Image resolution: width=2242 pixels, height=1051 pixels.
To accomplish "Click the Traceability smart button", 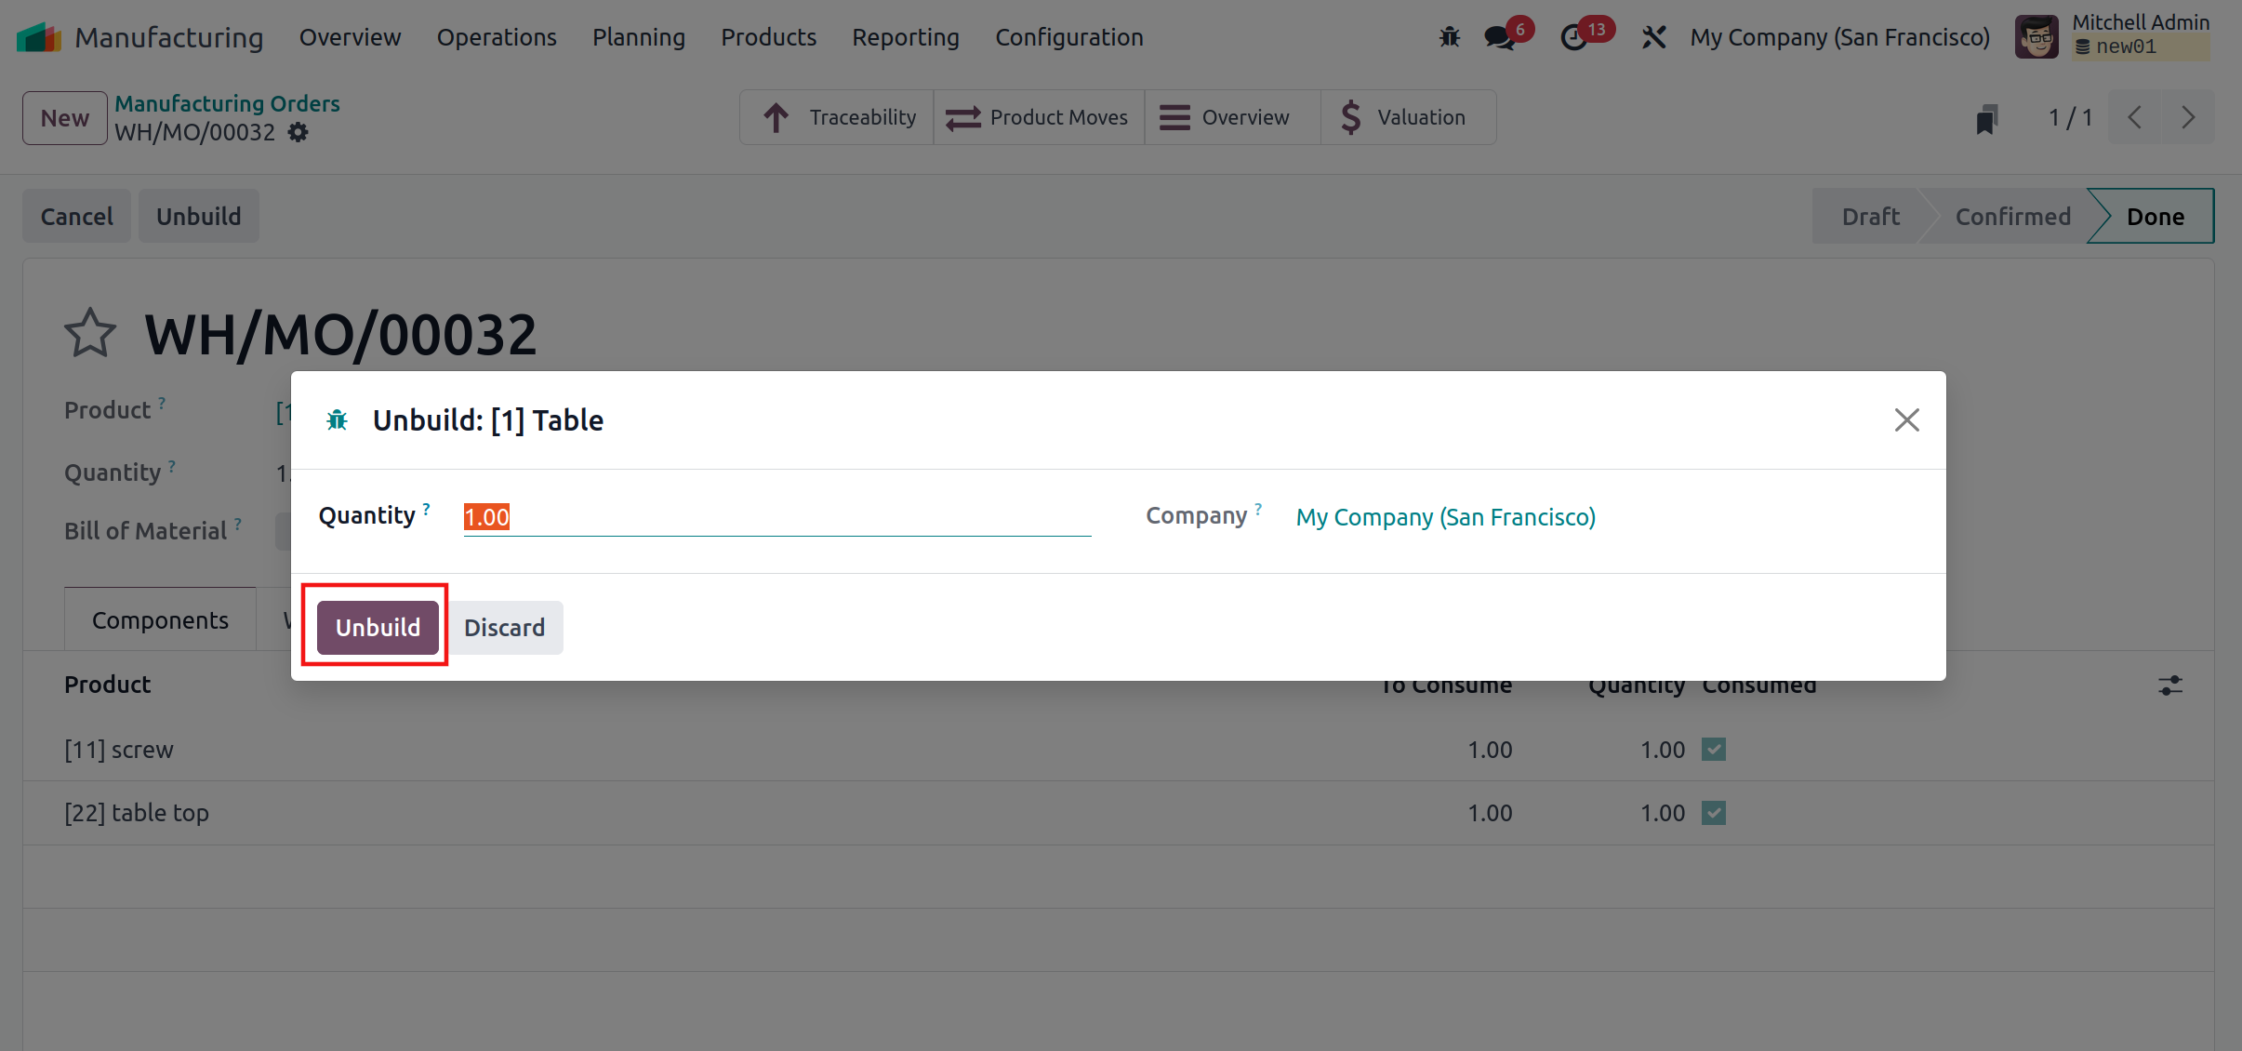I will pyautogui.click(x=838, y=117).
